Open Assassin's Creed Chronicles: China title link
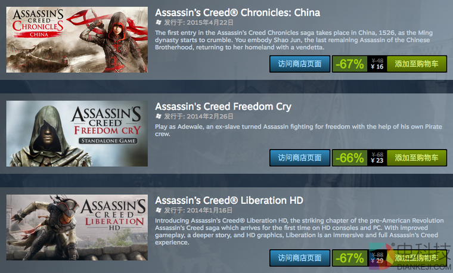453x273 pixels. (x=237, y=12)
